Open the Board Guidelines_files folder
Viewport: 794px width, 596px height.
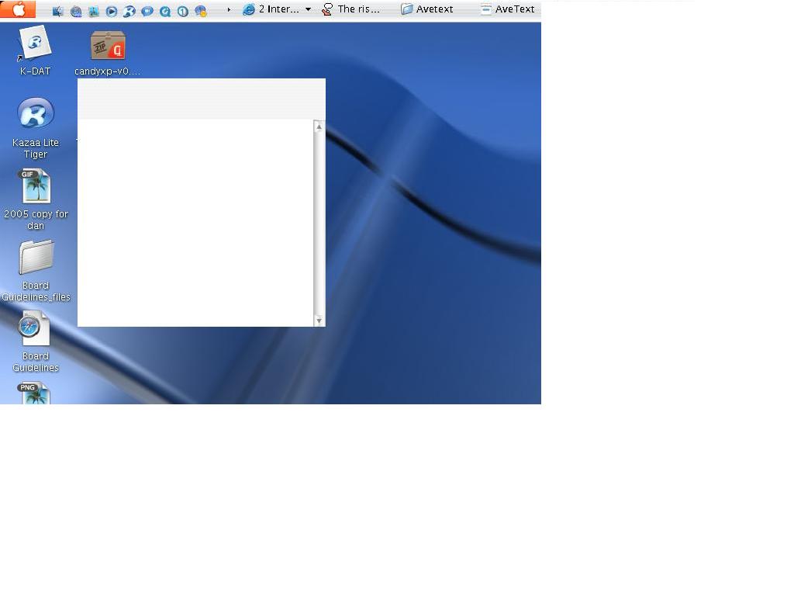(x=36, y=271)
